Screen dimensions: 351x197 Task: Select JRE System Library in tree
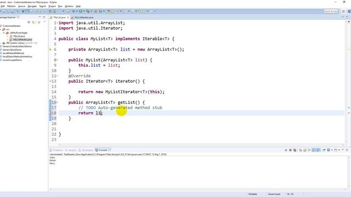point(21,43)
